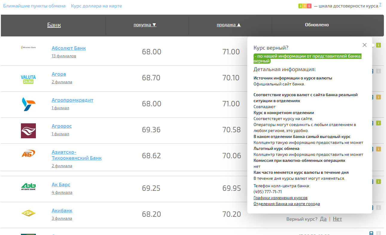
Task: Click the Ак Барс bank logo
Action: [28, 187]
